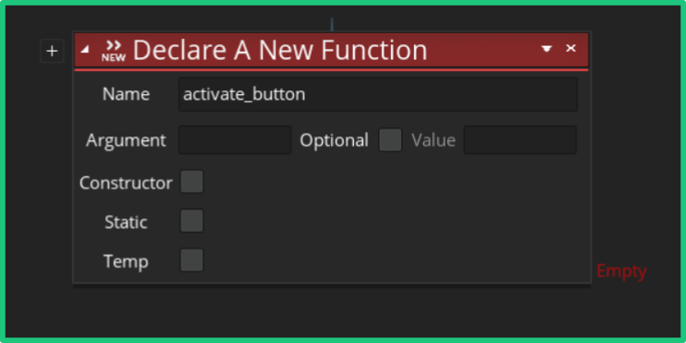Viewport: 686px width, 343px height.
Task: Click the connector line above the node
Action: (332, 25)
